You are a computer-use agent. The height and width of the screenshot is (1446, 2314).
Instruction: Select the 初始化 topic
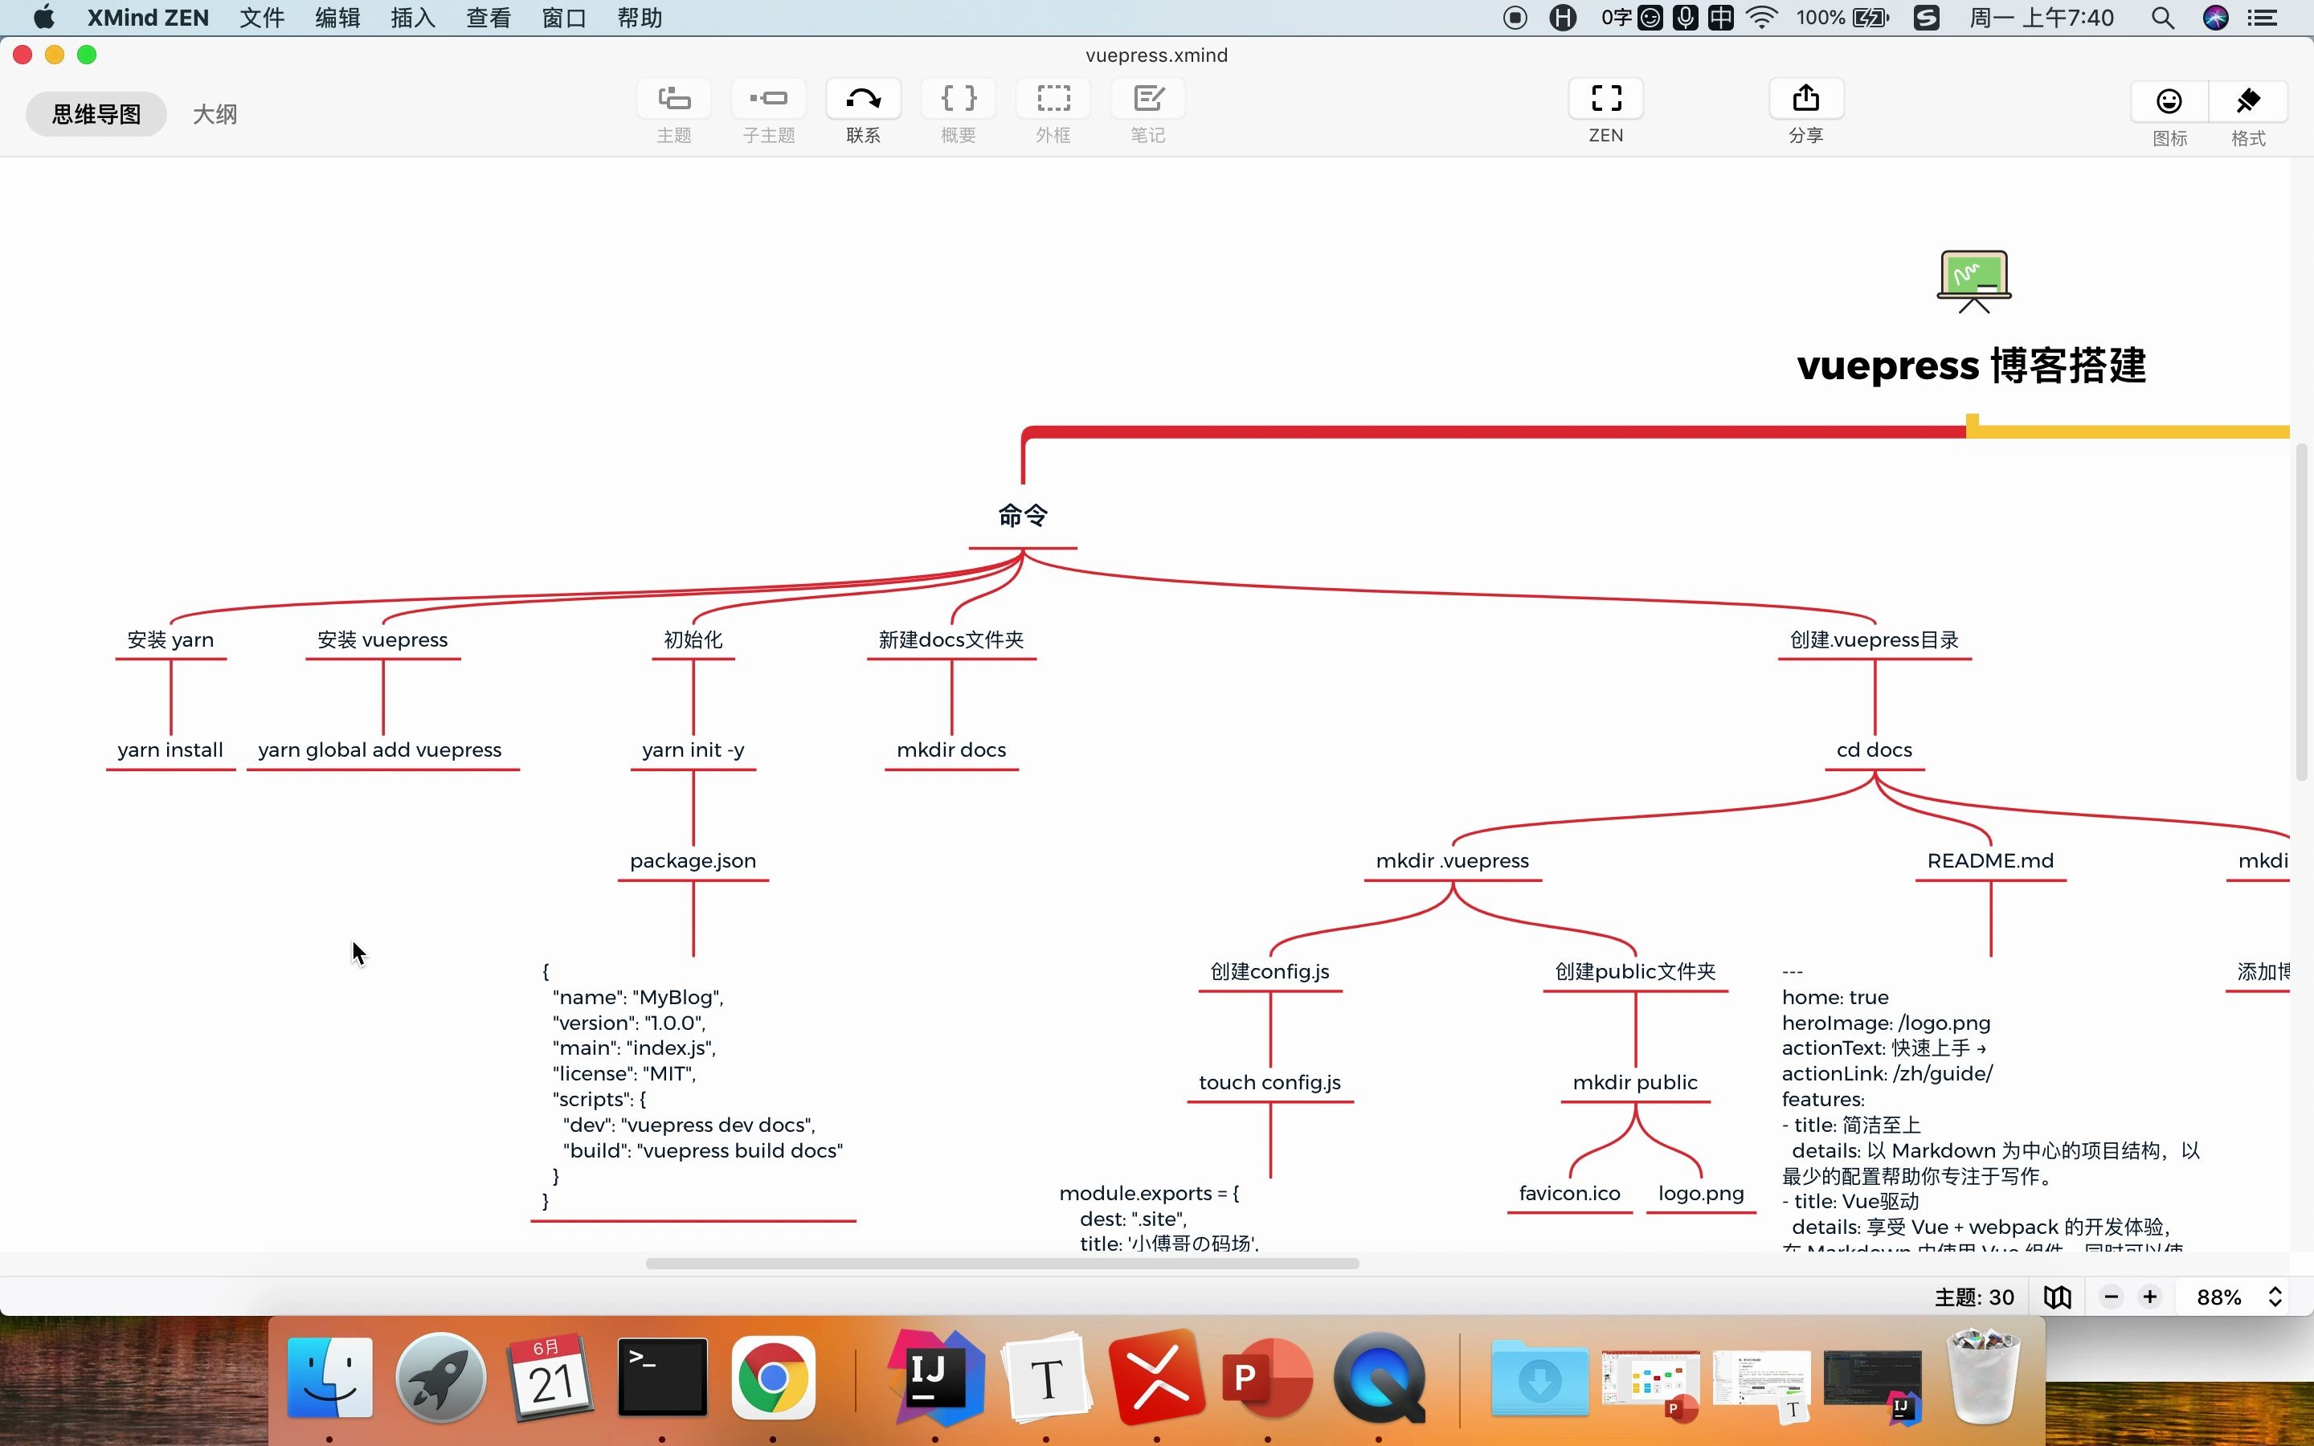pyautogui.click(x=693, y=639)
